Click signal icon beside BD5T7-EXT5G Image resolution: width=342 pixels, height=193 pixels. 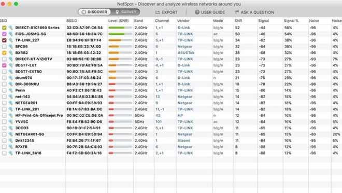[10, 72]
